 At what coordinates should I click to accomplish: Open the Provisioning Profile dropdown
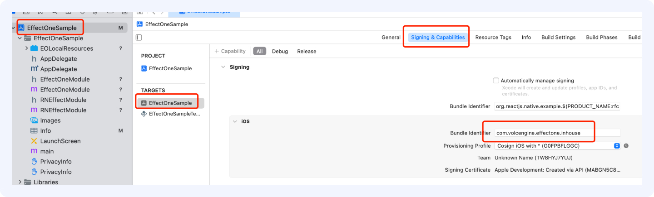tap(557, 146)
